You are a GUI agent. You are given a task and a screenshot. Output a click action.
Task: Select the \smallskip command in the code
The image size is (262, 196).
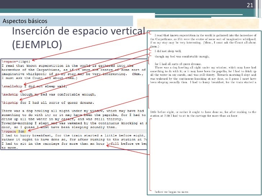[x=12, y=86]
